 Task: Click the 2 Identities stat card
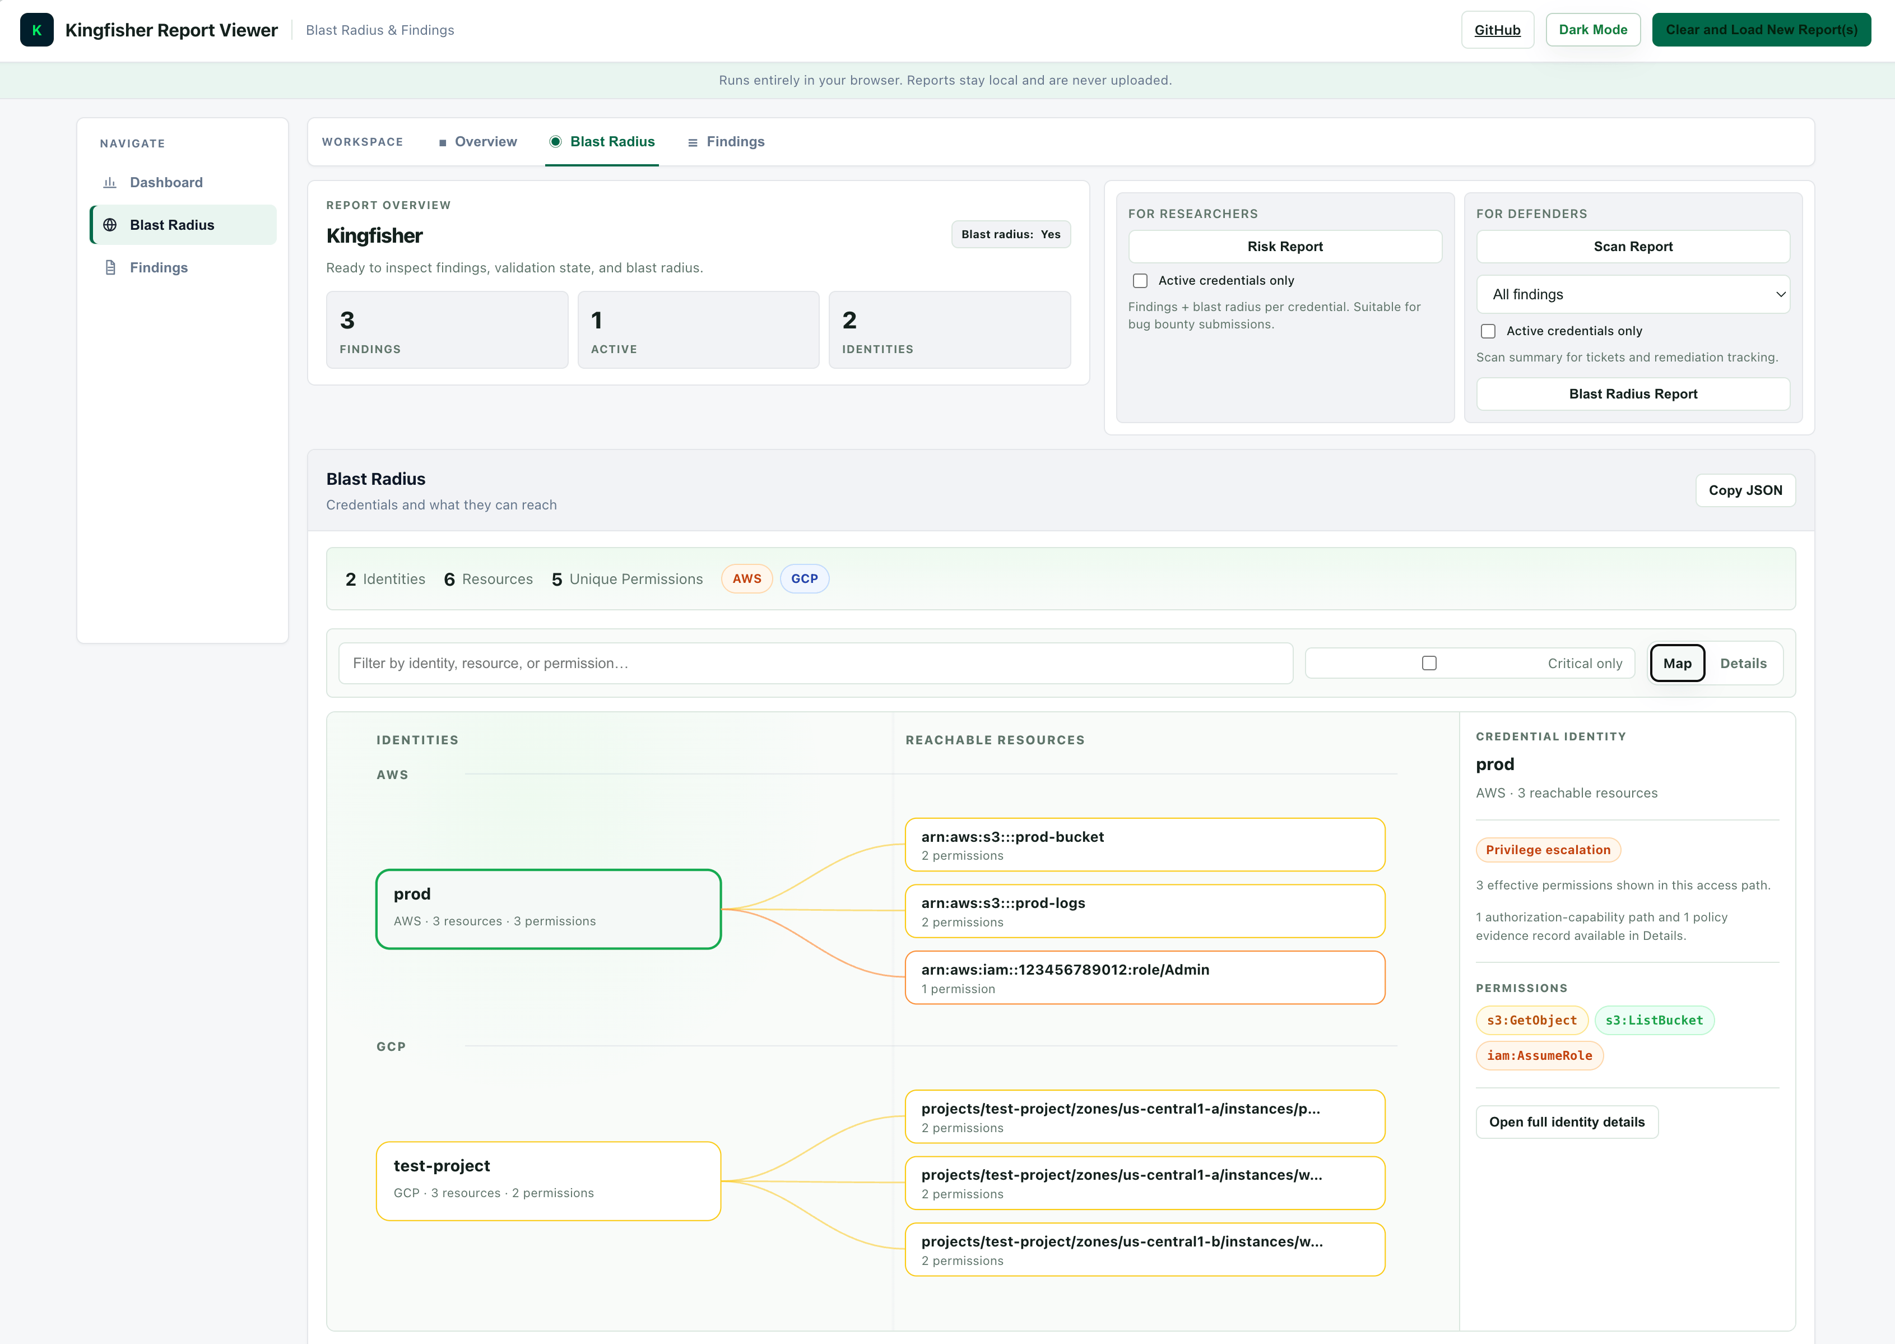[950, 330]
